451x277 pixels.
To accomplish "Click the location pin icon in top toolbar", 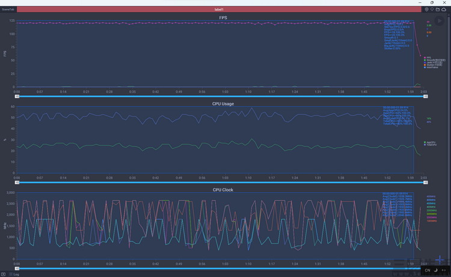I will coord(426,10).
